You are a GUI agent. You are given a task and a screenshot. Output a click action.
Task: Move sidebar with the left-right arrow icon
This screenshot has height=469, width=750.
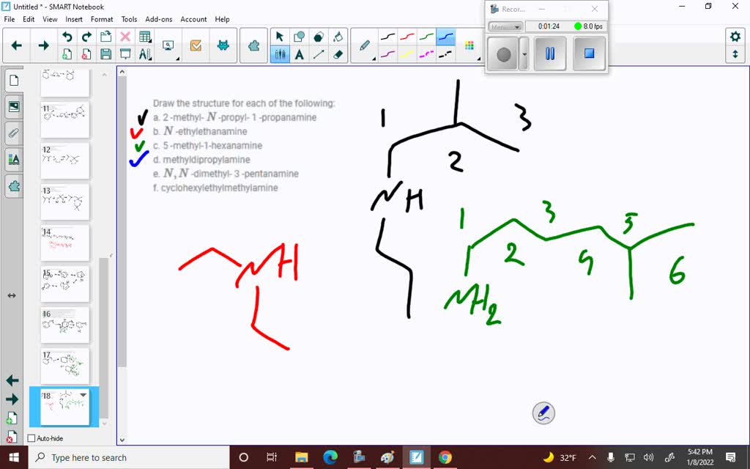[12, 296]
